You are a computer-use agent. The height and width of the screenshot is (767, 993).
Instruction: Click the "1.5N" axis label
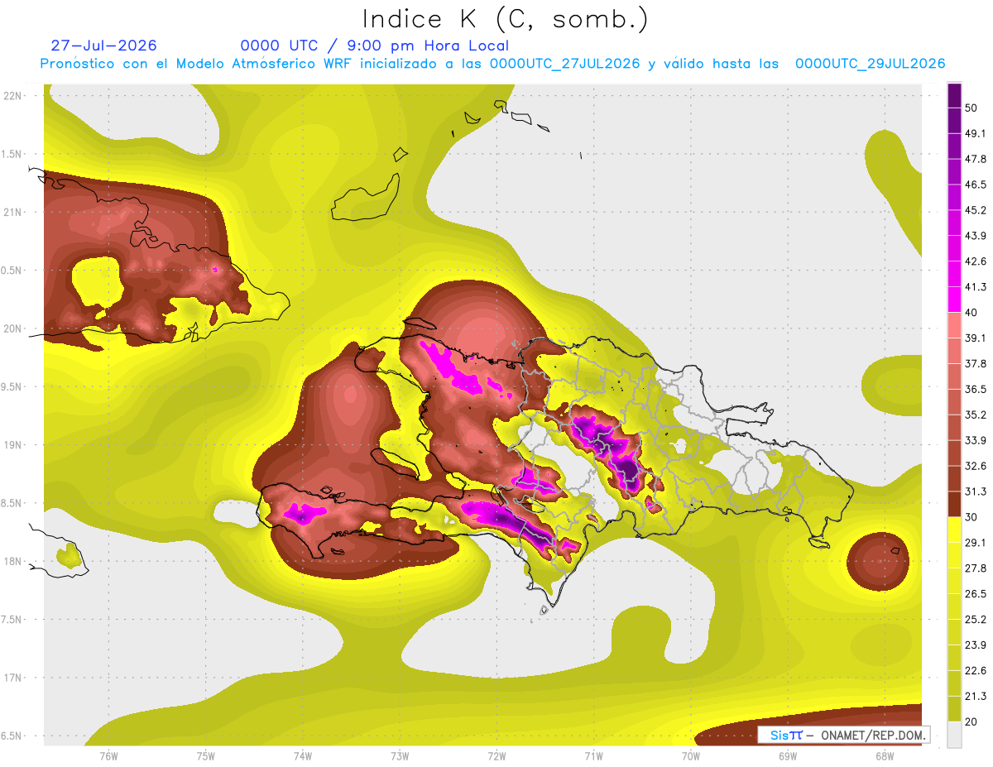coord(12,154)
